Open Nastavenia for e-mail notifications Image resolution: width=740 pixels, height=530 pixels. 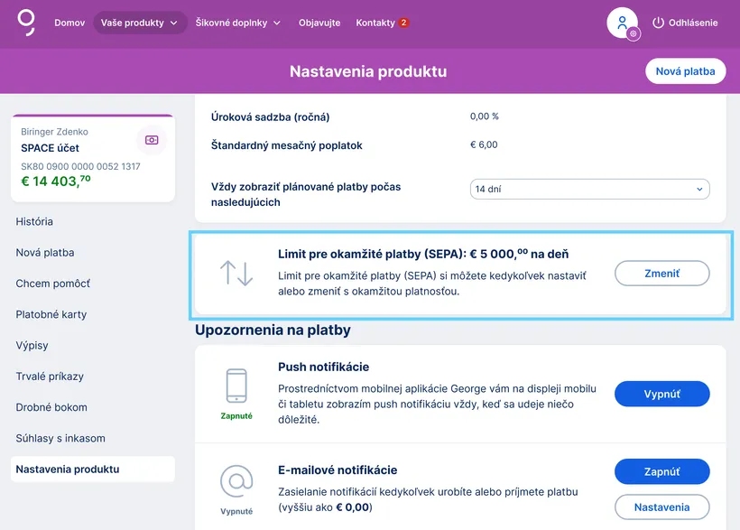tap(661, 507)
